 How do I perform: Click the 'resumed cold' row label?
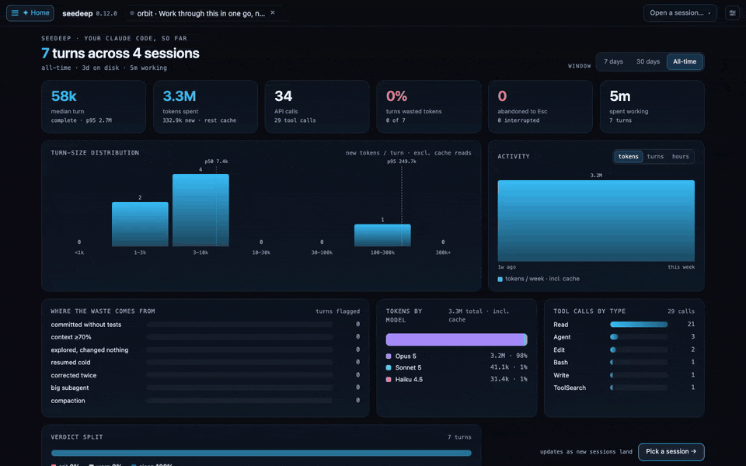click(71, 363)
